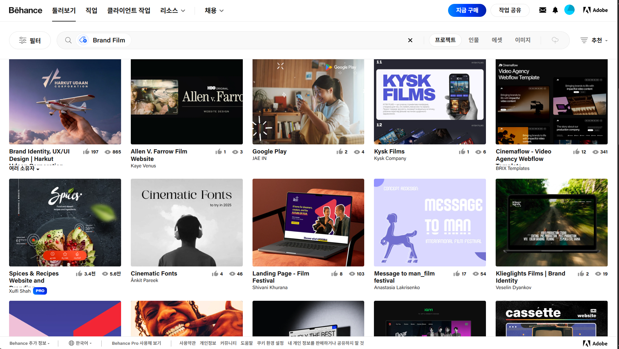The image size is (619, 349).
Task: Like the Landing Page Film Festival project
Action: (334, 274)
